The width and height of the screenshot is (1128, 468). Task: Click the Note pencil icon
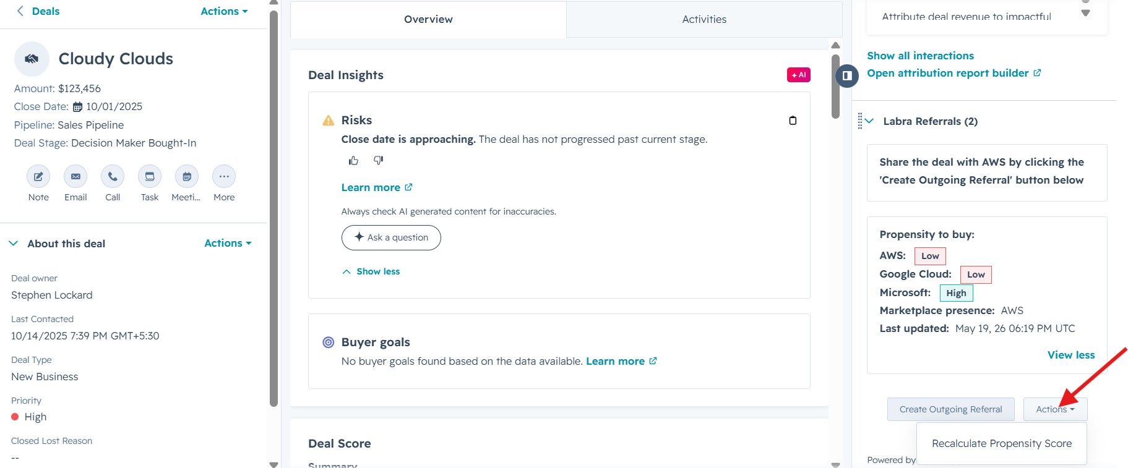click(x=38, y=177)
